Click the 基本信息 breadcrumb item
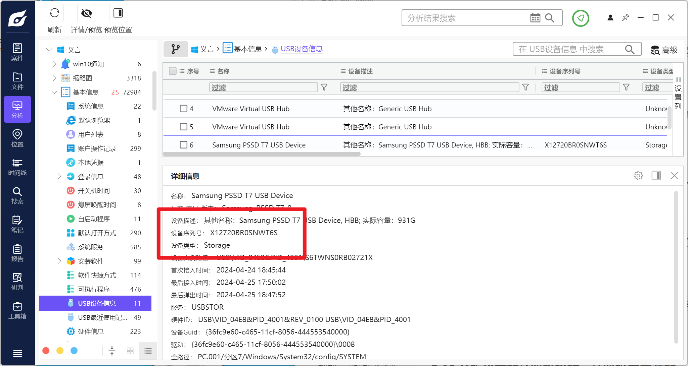688x366 pixels. tap(247, 49)
